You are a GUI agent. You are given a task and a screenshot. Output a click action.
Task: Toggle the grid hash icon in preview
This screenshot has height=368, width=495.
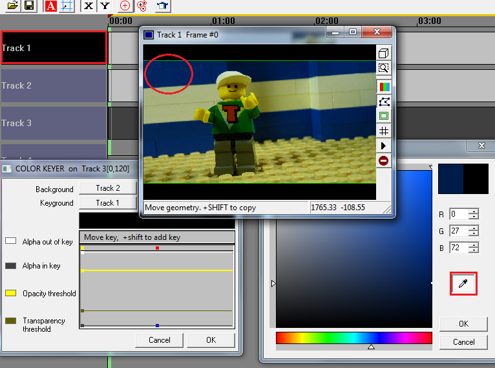click(x=384, y=131)
